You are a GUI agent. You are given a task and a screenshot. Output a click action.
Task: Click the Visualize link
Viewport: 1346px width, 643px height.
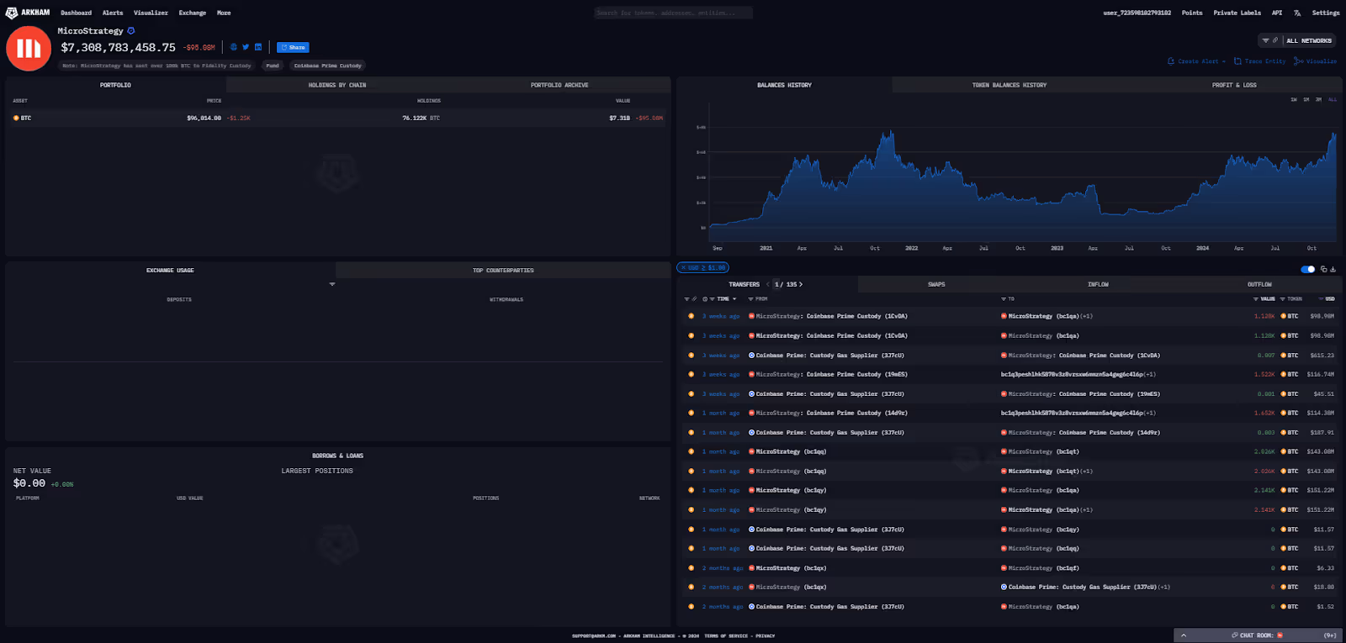pyautogui.click(x=1315, y=61)
